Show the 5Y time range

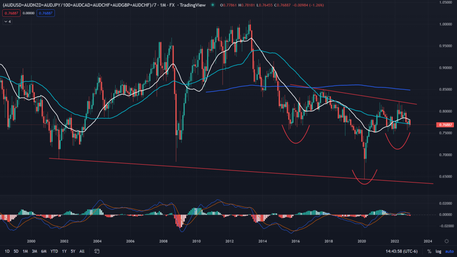73,251
